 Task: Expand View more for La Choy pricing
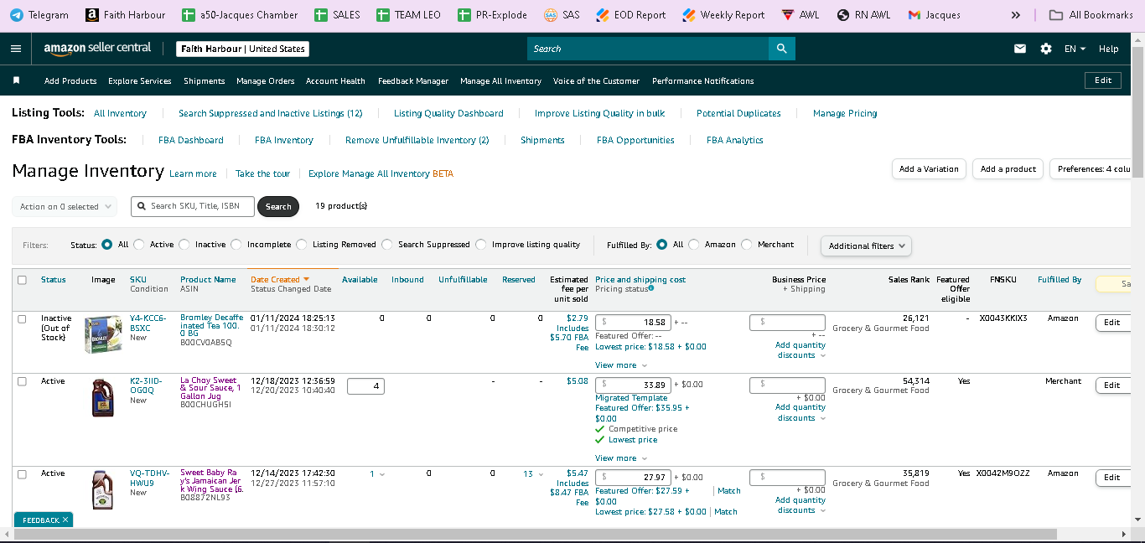(620, 458)
